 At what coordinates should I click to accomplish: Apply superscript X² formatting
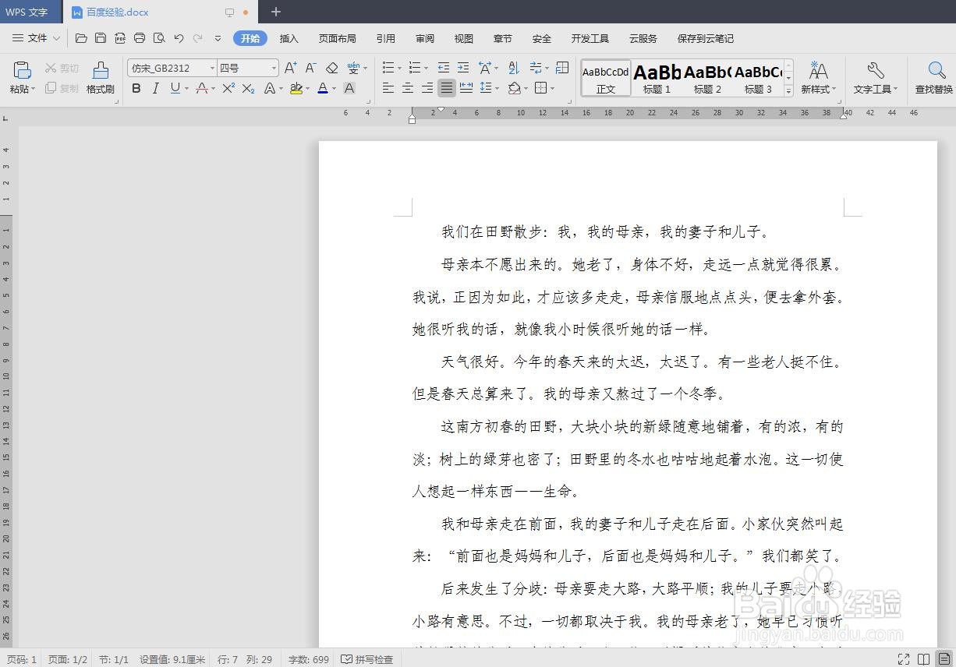coord(228,89)
